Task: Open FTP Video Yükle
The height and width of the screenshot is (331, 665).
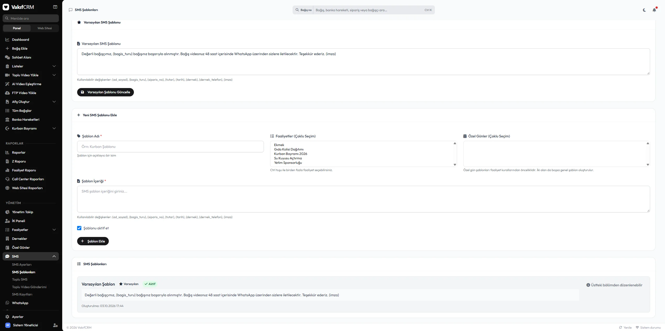Action: click(31, 93)
